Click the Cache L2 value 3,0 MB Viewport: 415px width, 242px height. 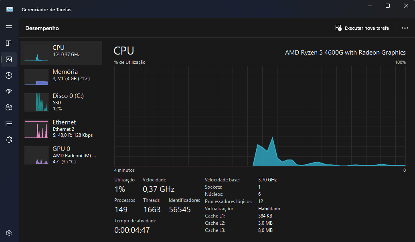click(x=265, y=223)
